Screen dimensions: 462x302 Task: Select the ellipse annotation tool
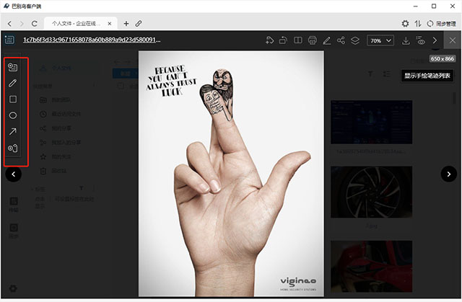[12, 115]
